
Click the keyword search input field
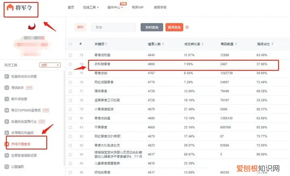pyautogui.click(x=113, y=27)
